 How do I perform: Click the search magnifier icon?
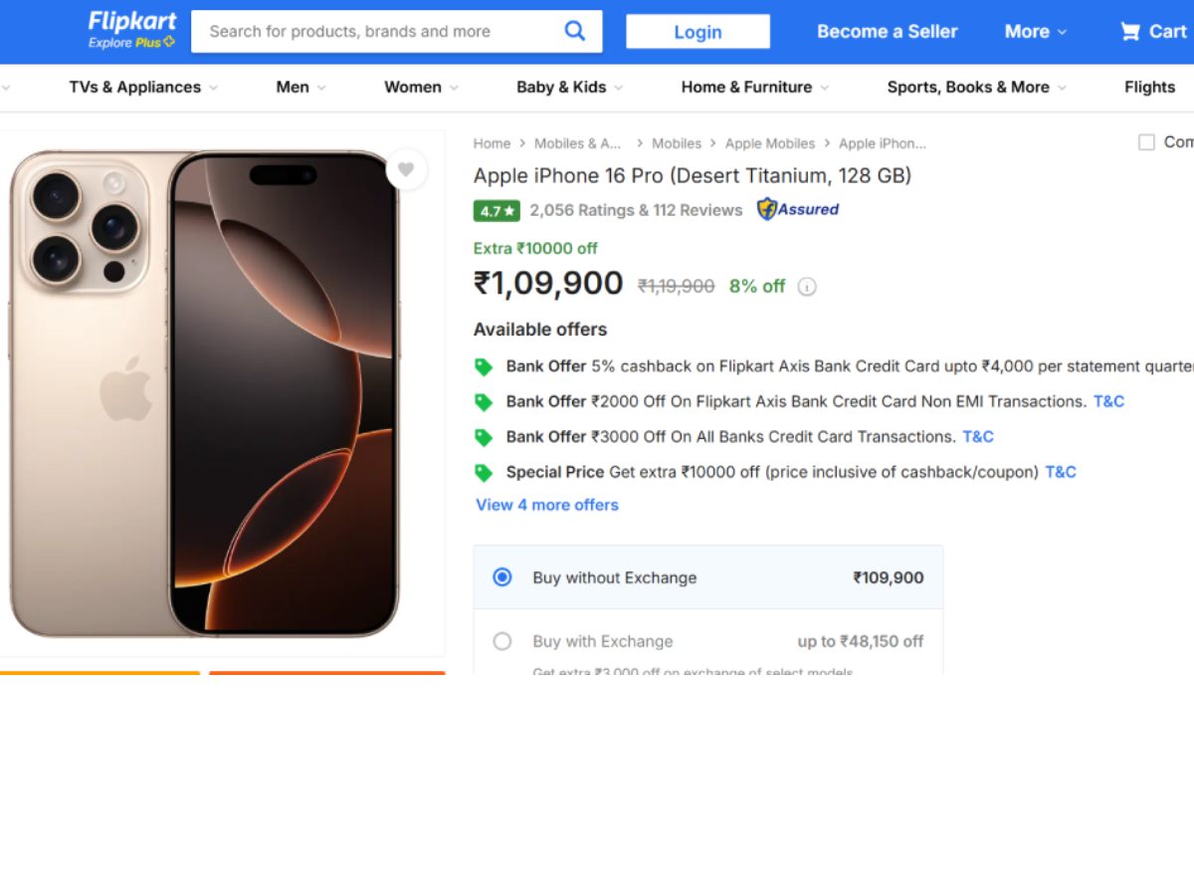(575, 31)
